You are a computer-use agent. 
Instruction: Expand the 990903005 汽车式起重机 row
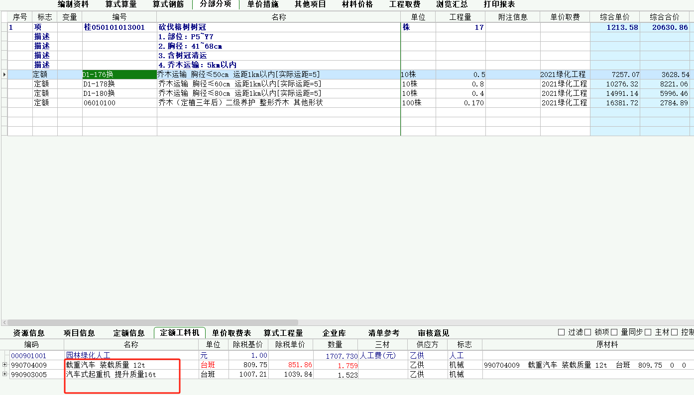tap(4, 374)
